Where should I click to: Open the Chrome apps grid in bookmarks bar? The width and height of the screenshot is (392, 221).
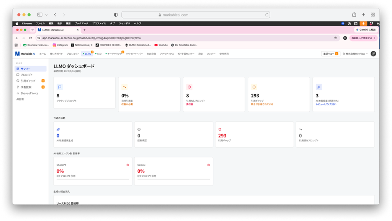16,45
